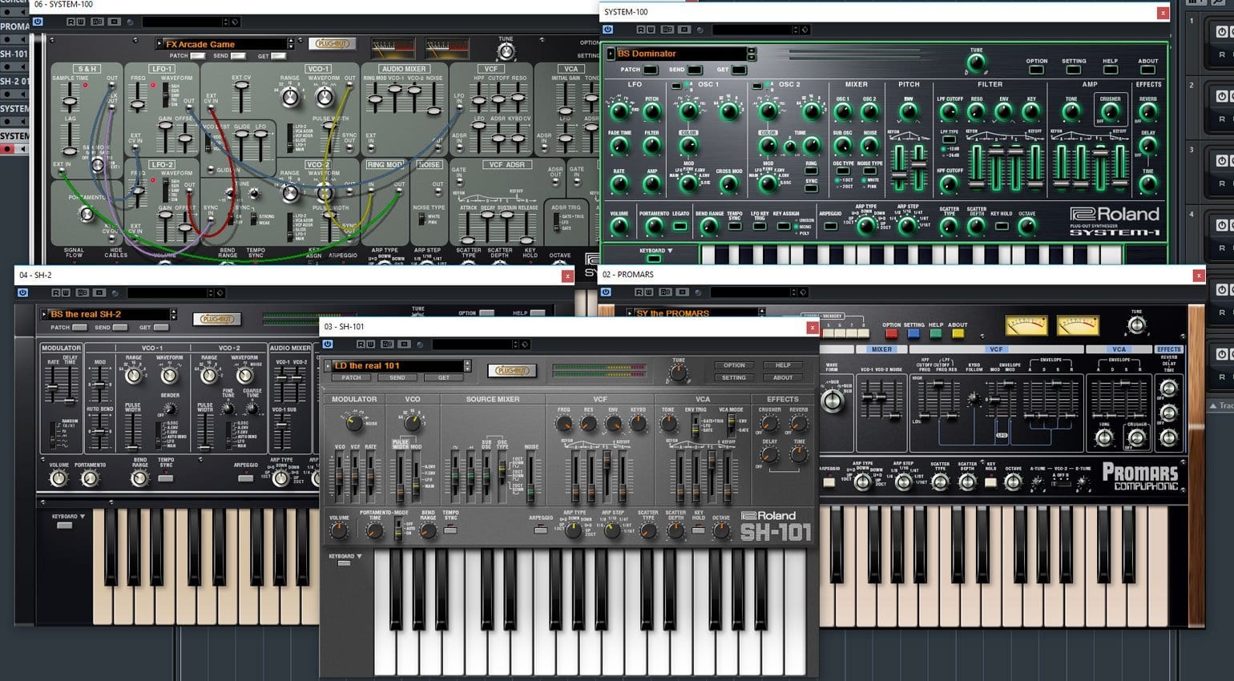Image resolution: width=1234 pixels, height=681 pixels.
Task: Adjust SYSTEM-100 S&H SAMPLE TIME slider
Action: [x=70, y=99]
